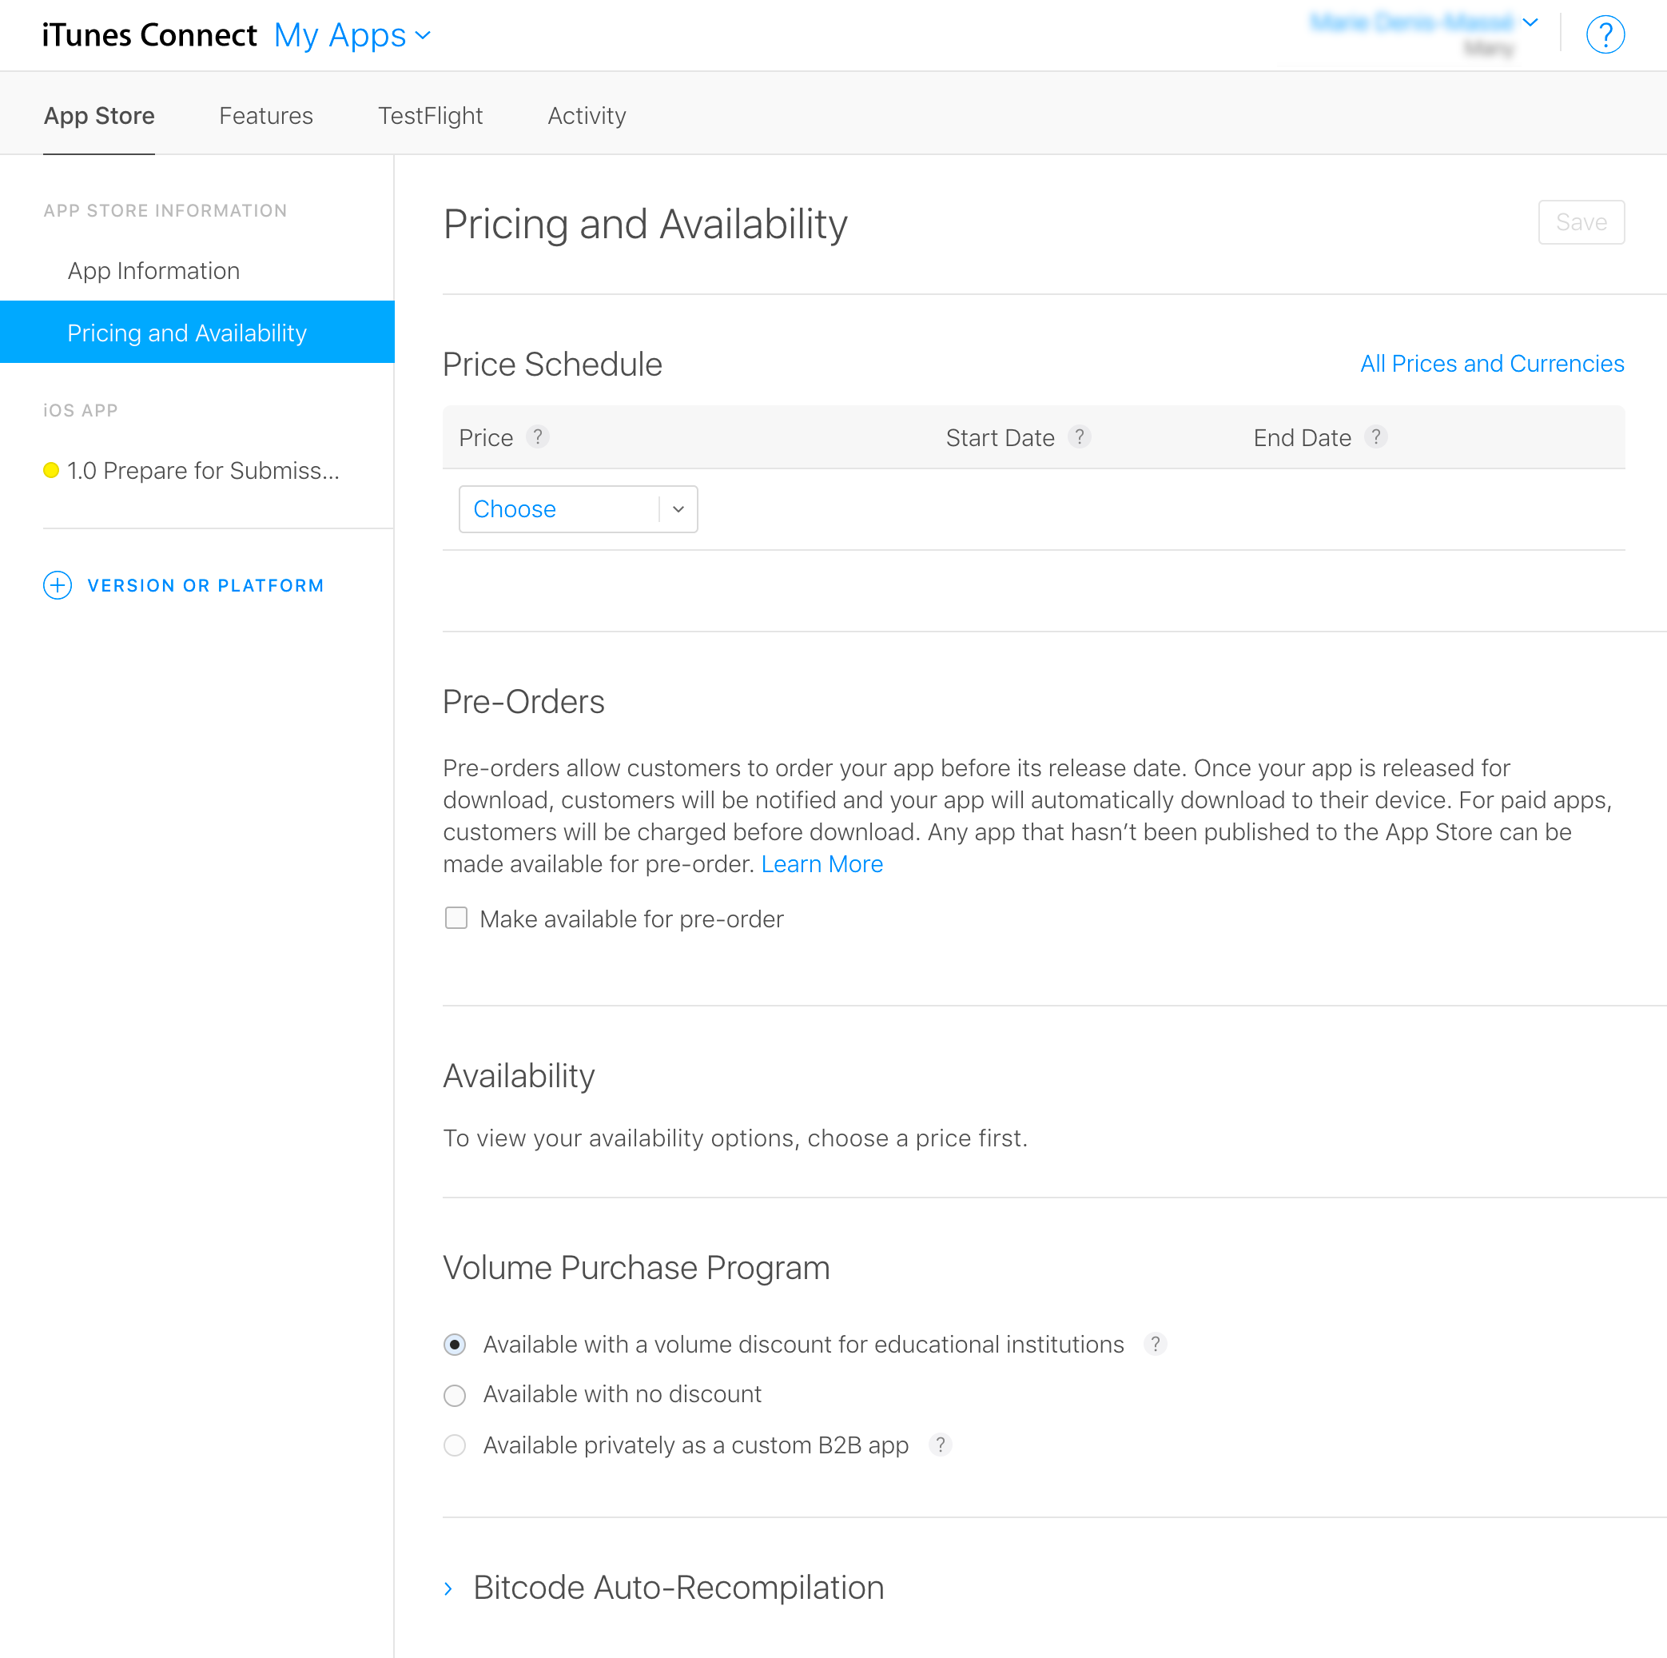The width and height of the screenshot is (1667, 1658).
Task: Open help icon for educational volume discount
Action: (x=1156, y=1344)
